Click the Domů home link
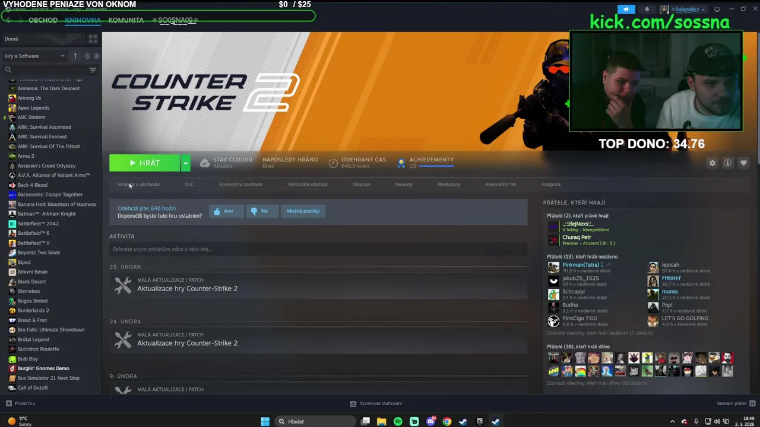 11,39
